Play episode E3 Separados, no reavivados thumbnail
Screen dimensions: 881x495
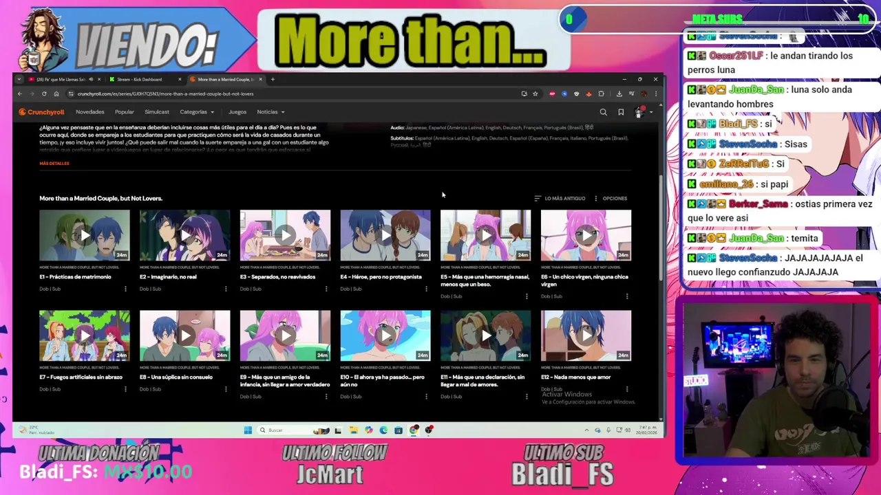285,235
